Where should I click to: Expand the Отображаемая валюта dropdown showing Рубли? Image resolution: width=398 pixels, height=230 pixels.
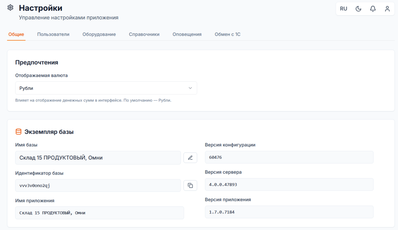click(x=106, y=88)
